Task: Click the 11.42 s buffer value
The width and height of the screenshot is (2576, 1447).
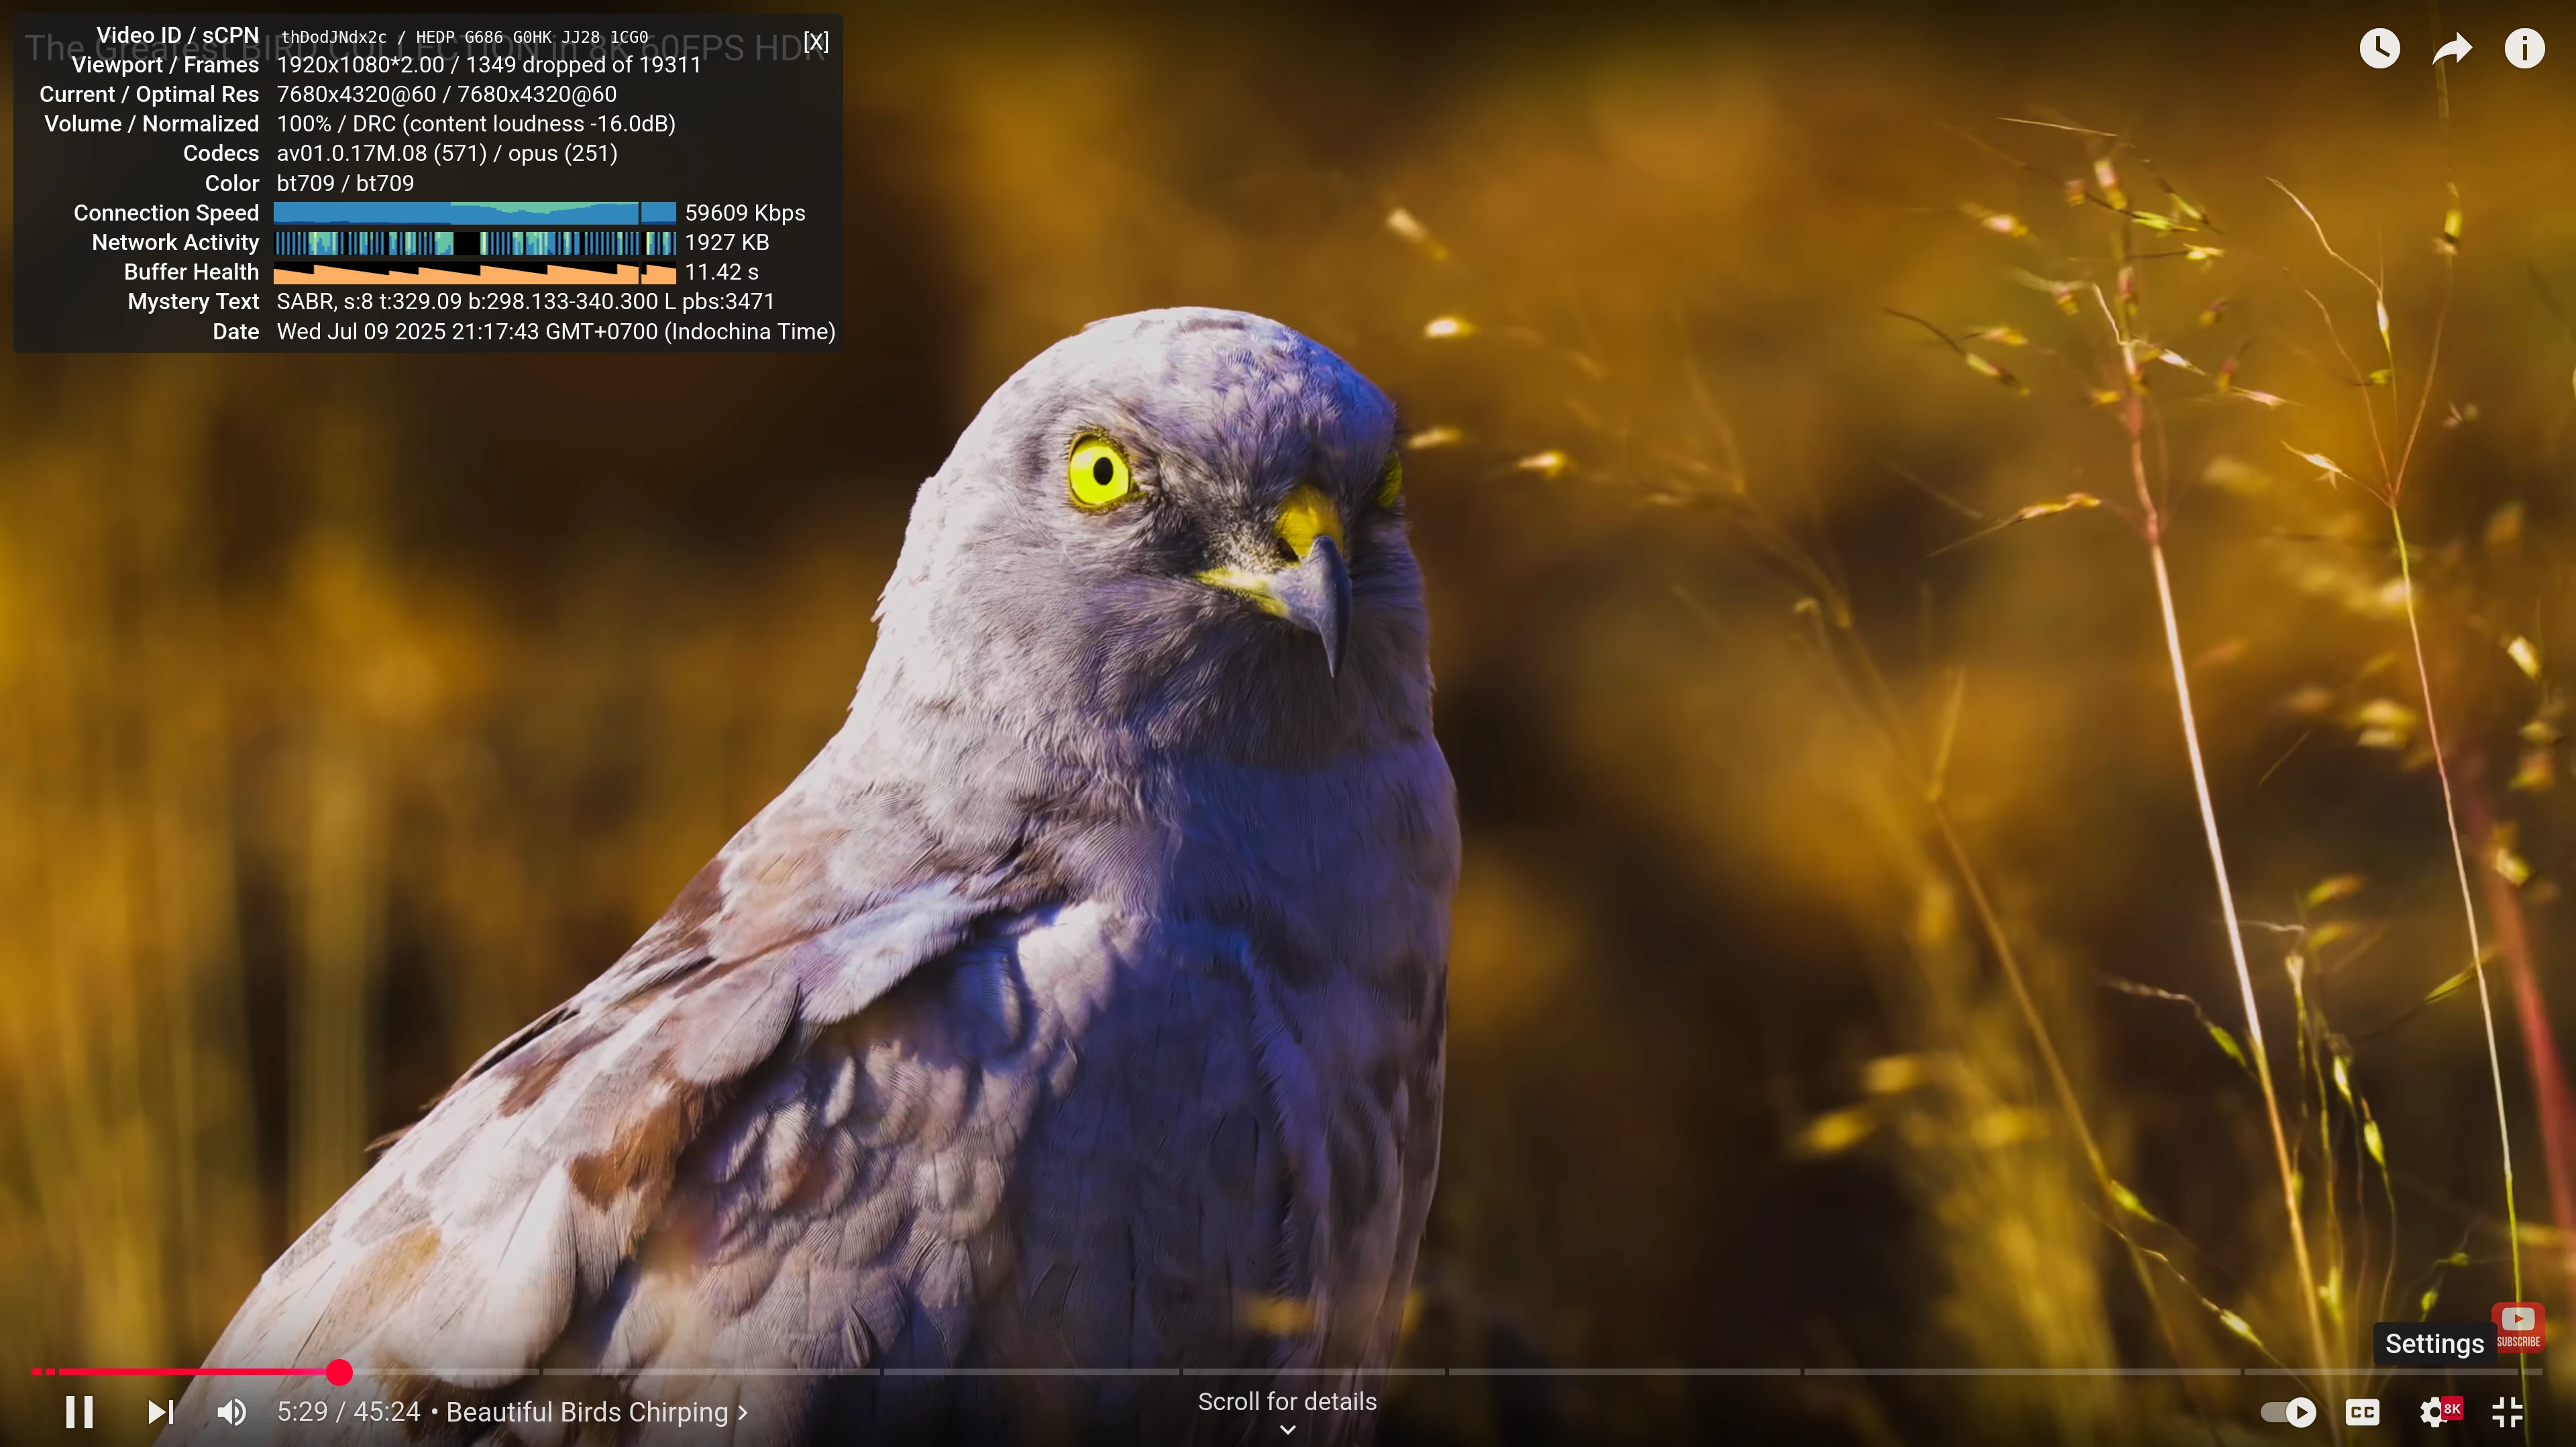Action: click(721, 272)
